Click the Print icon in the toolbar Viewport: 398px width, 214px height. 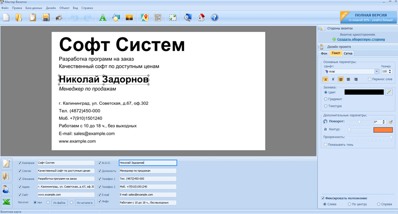pyautogui.click(x=59, y=18)
